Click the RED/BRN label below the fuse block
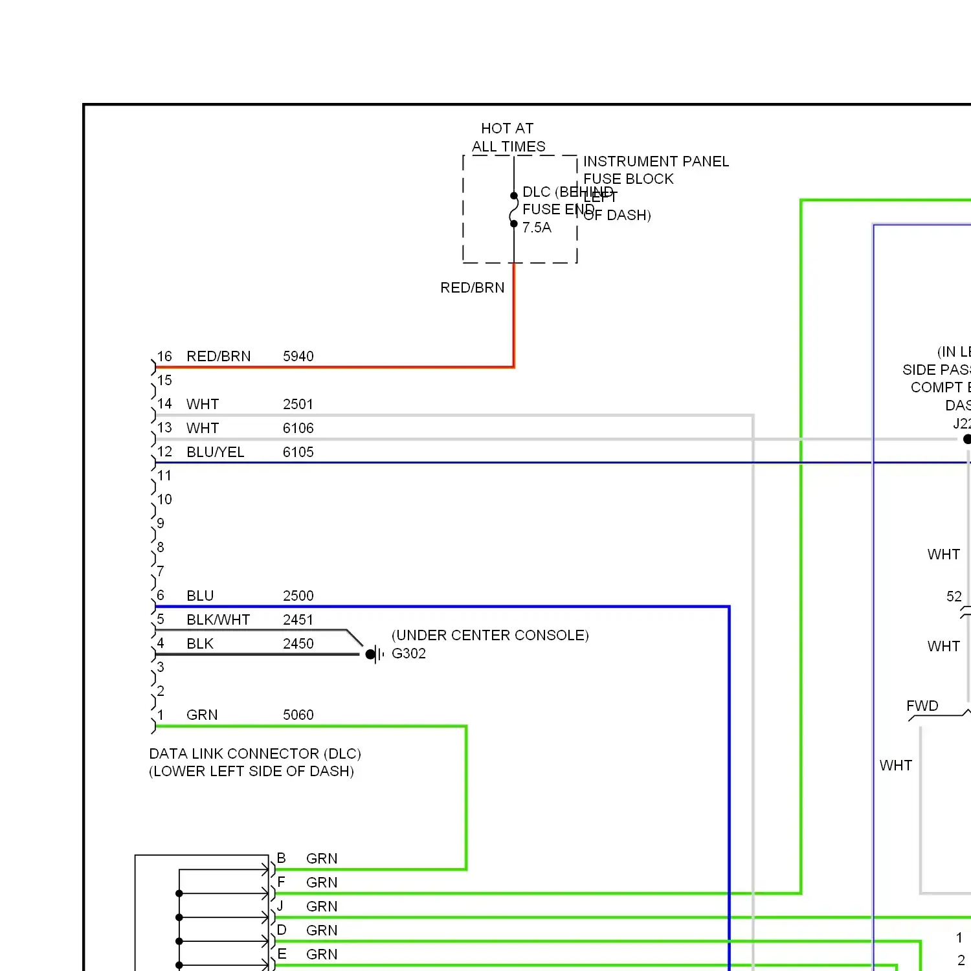Viewport: 971px width, 971px height. [472, 288]
